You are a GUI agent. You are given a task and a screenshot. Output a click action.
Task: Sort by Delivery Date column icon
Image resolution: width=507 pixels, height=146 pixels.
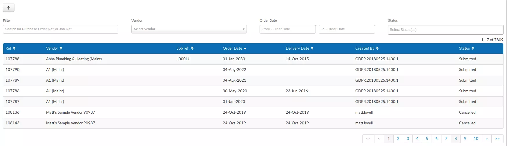coord(312,48)
